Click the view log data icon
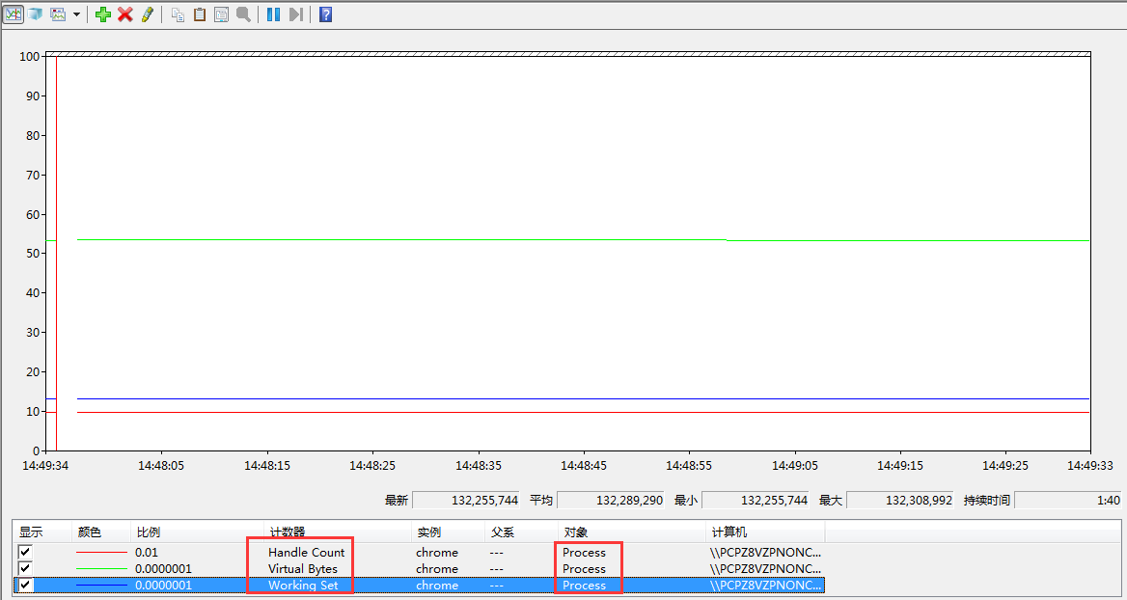The width and height of the screenshot is (1127, 600). pos(36,14)
